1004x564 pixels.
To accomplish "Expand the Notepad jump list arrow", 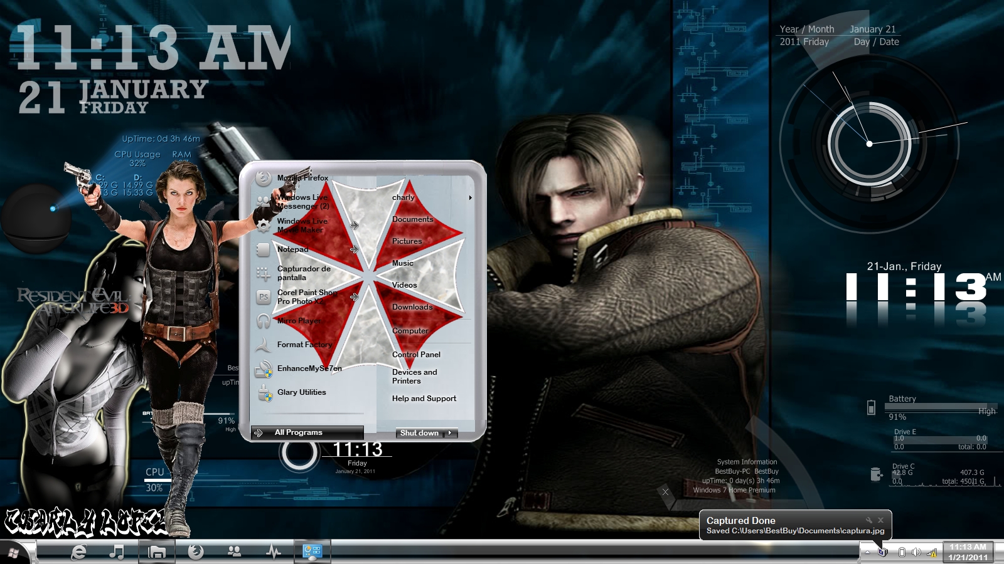I will click(355, 249).
